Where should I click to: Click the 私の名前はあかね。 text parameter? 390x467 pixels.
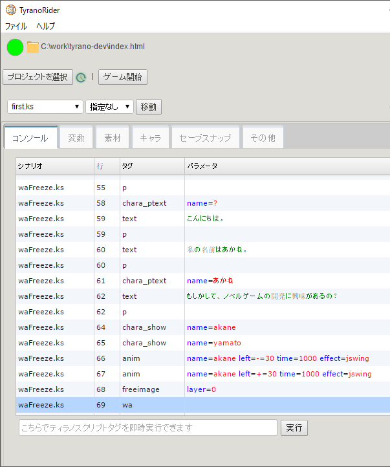[217, 250]
